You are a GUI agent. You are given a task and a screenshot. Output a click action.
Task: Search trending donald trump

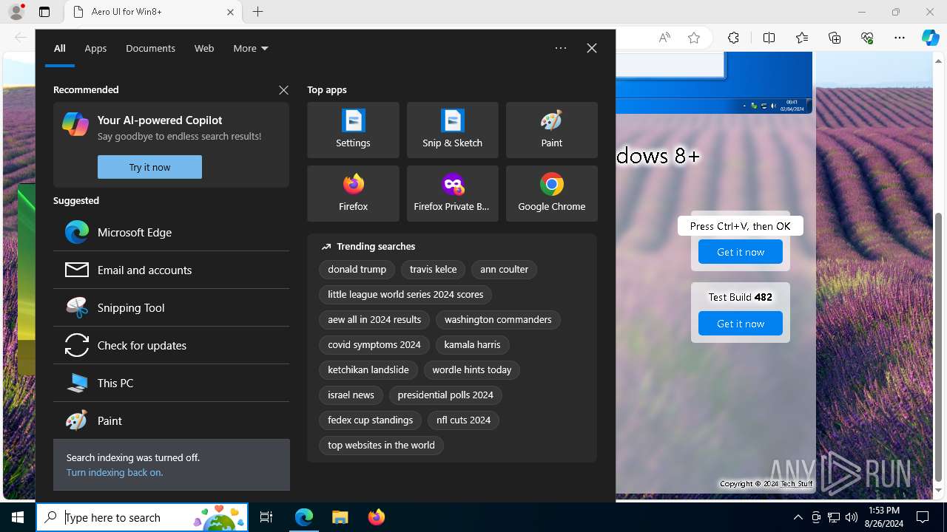[357, 270]
